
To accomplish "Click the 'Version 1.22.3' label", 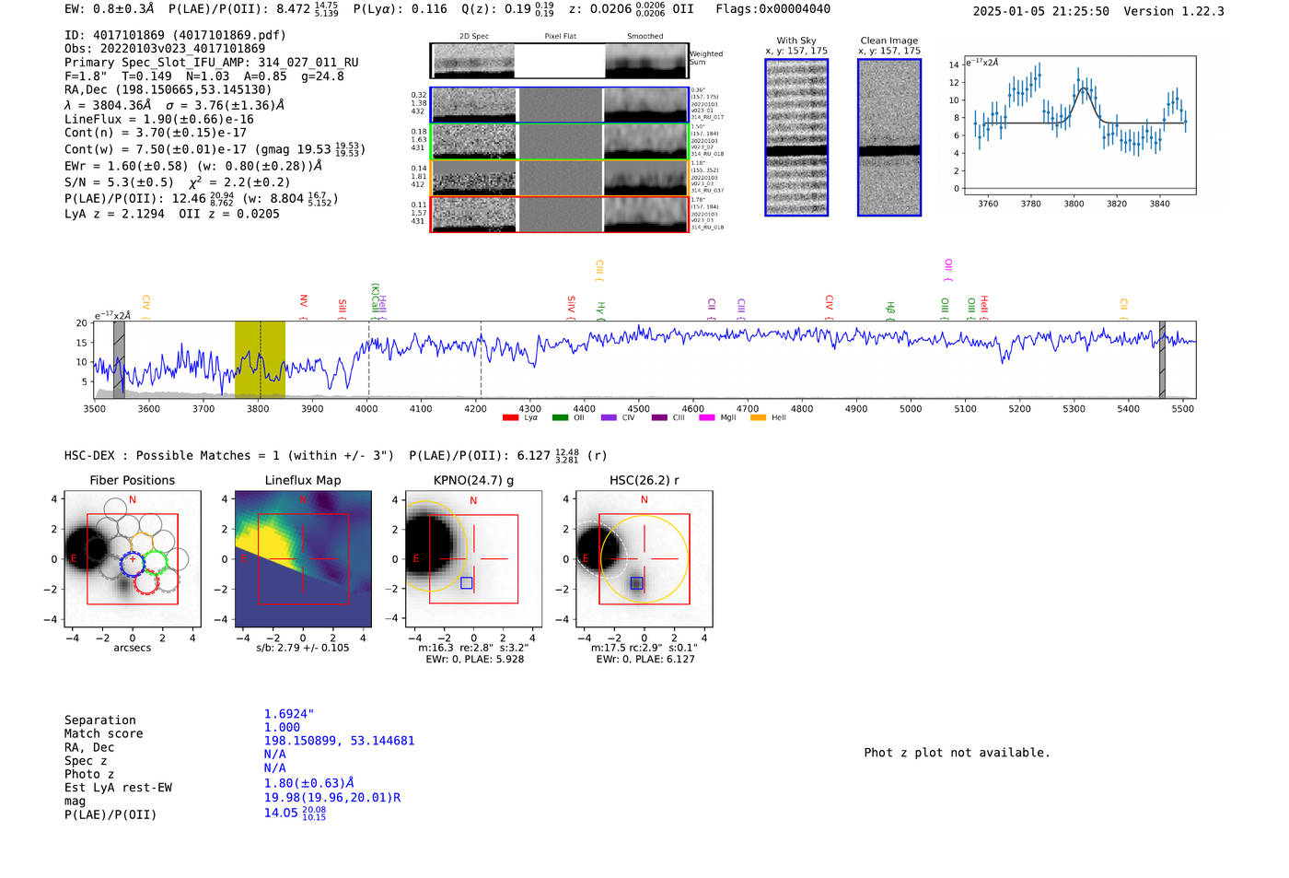I will [x=1174, y=11].
